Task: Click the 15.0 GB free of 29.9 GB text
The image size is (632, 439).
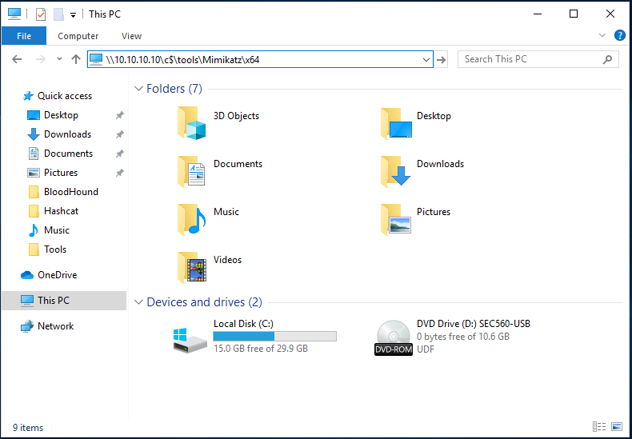Action: click(261, 349)
